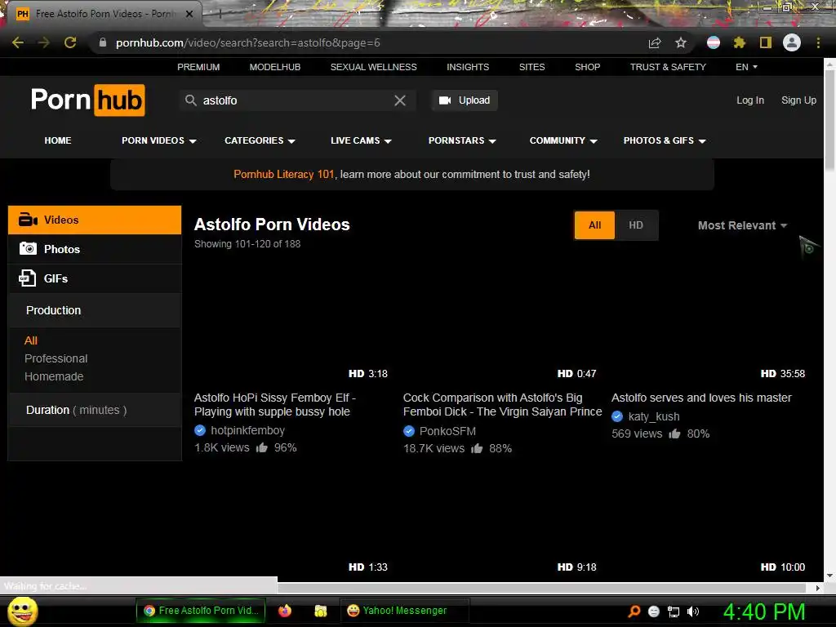View site info via padlock icon
The width and height of the screenshot is (836, 627).
(103, 42)
